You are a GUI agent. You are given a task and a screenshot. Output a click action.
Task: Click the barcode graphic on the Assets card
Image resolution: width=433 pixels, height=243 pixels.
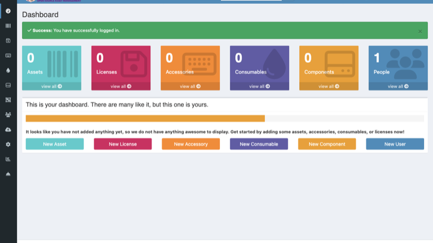click(63, 64)
